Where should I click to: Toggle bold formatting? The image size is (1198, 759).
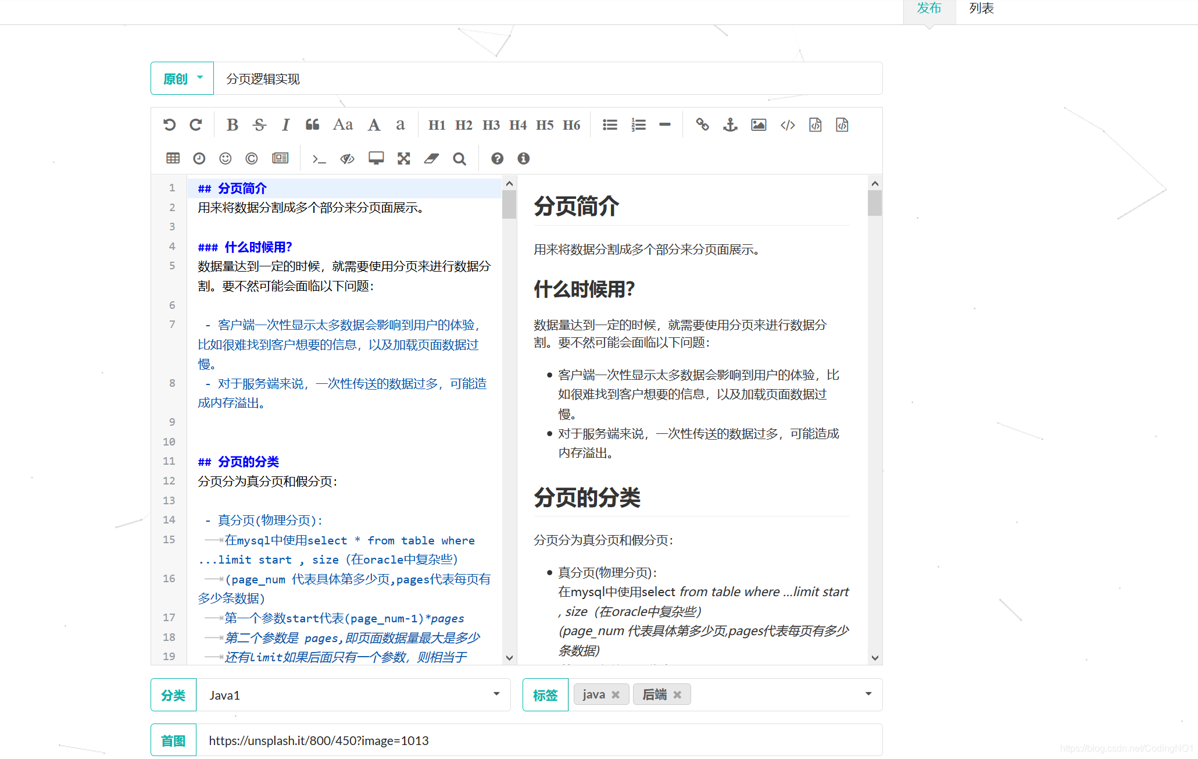pyautogui.click(x=233, y=125)
